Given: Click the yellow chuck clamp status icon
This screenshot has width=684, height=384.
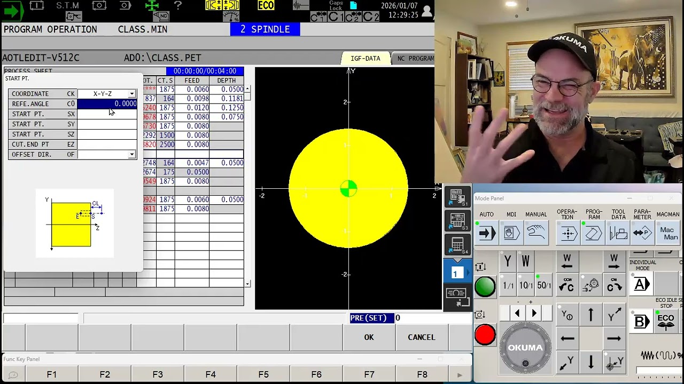Looking at the screenshot, I should click(x=222, y=5).
